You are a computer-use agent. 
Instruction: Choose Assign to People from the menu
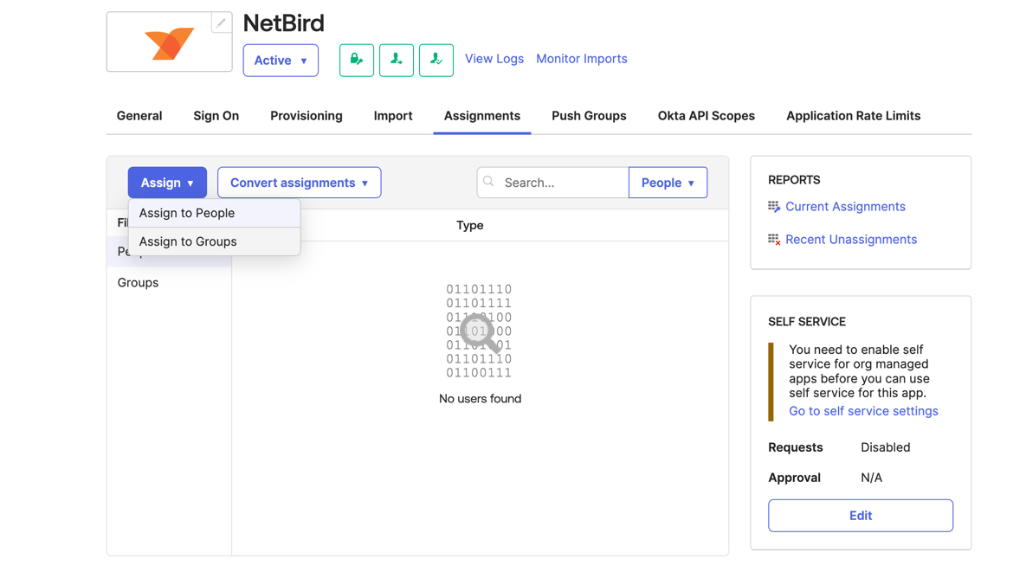(x=215, y=213)
